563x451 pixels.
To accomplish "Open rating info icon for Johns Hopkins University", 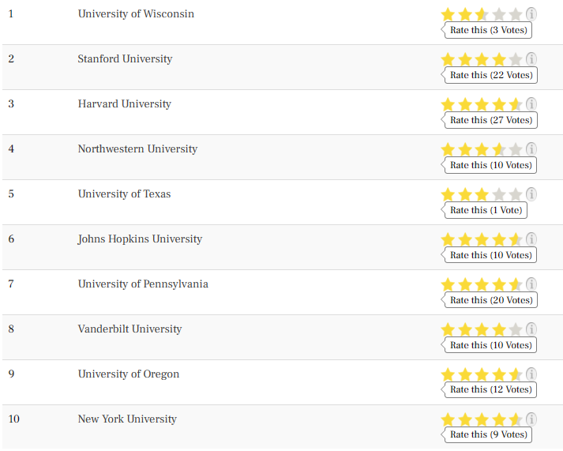I will (531, 239).
